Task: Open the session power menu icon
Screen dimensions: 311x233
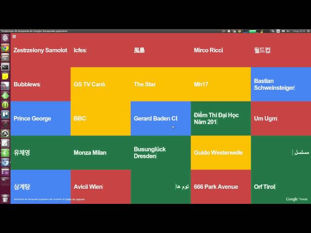Action: pos(309,31)
